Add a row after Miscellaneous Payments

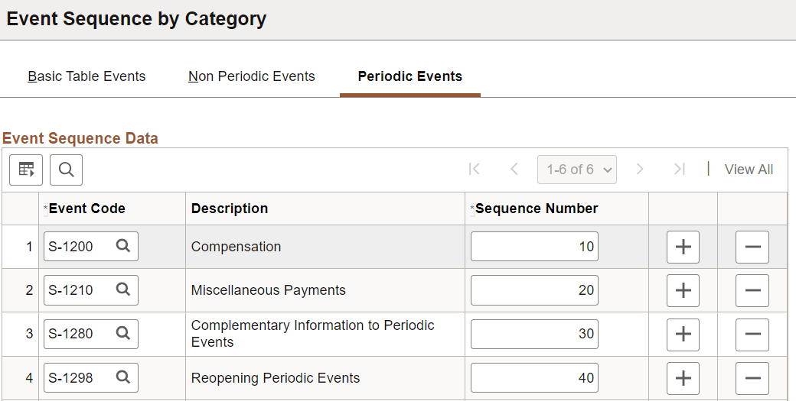tap(683, 290)
